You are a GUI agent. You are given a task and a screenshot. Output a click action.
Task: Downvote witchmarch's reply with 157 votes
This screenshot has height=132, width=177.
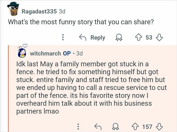pos(160,126)
